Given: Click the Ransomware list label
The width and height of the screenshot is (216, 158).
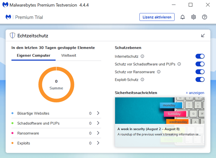Looking at the screenshot, I should click(x=28, y=133).
